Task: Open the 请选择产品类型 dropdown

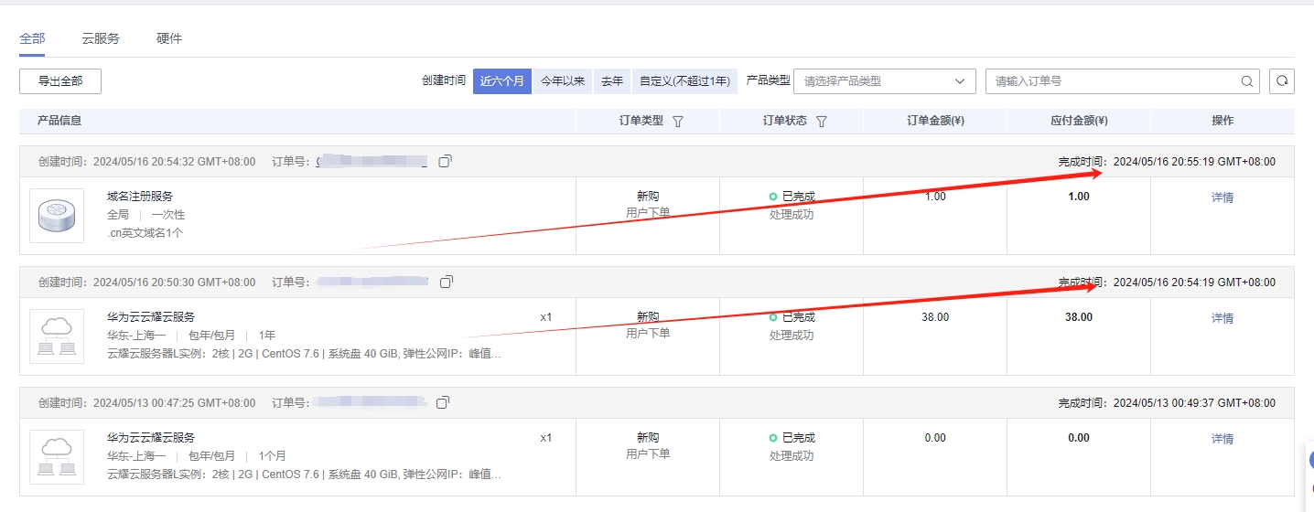Action: tap(885, 81)
